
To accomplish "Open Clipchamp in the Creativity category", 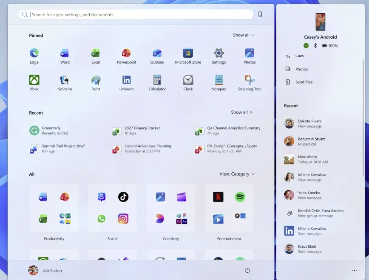I will (x=182, y=197).
